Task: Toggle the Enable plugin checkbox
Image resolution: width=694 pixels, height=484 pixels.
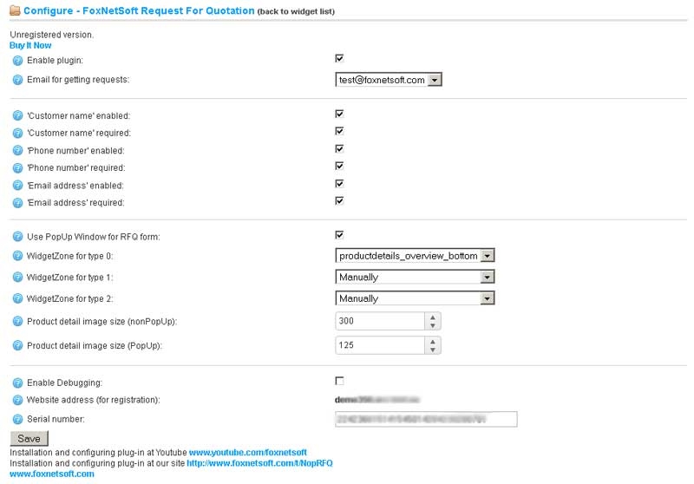Action: tap(339, 58)
